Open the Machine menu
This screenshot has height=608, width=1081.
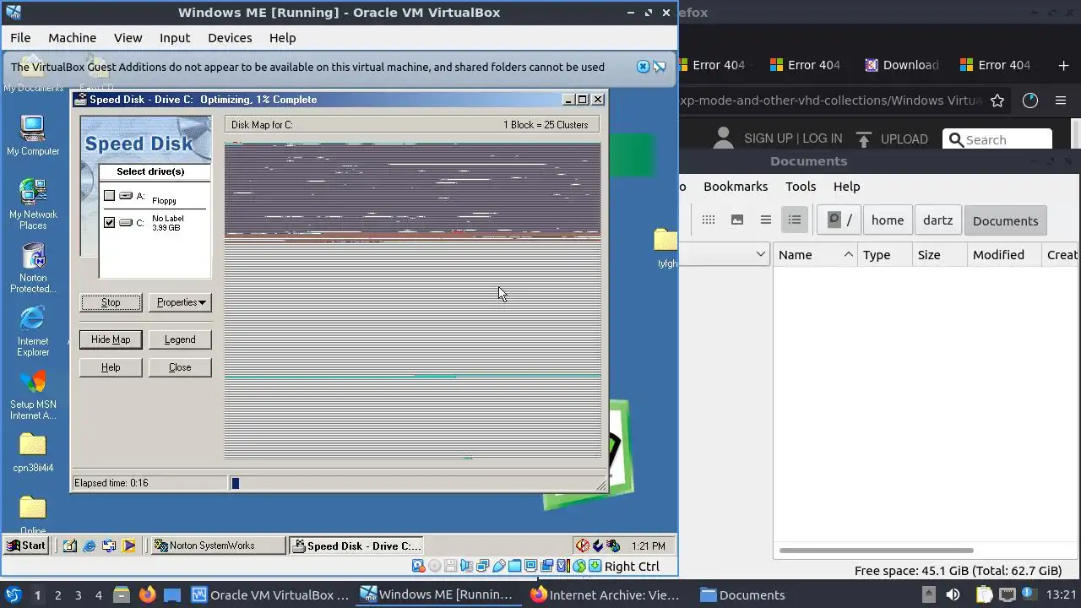pos(72,38)
